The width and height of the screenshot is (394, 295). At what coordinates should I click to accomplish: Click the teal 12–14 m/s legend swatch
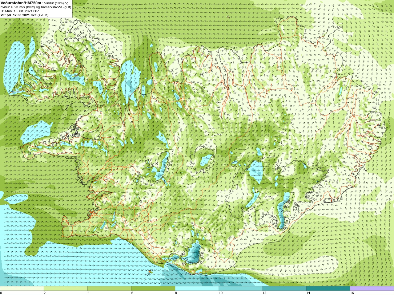(284, 289)
